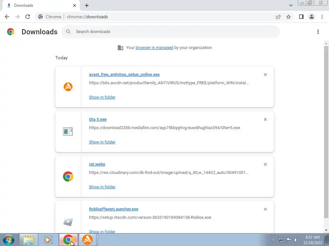The width and height of the screenshot is (329, 246).
Task: Close the Downloads tab
Action: point(75,5)
